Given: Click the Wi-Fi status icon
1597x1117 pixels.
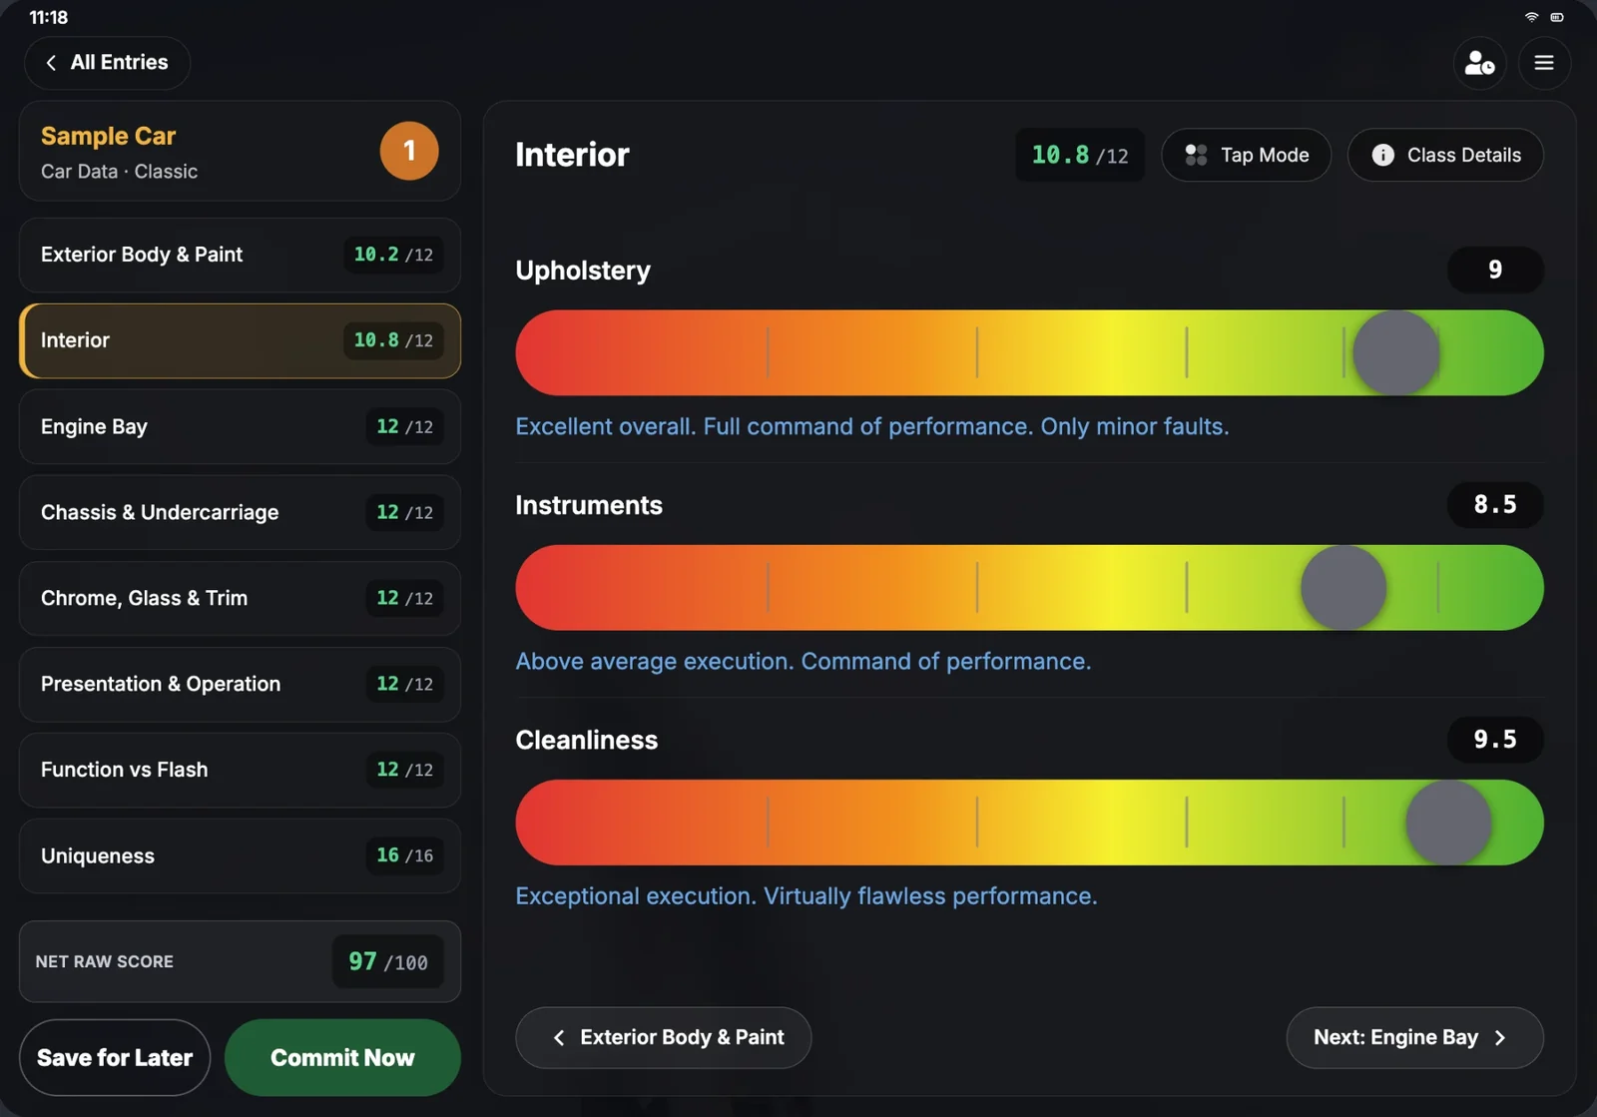Looking at the screenshot, I should (1531, 17).
